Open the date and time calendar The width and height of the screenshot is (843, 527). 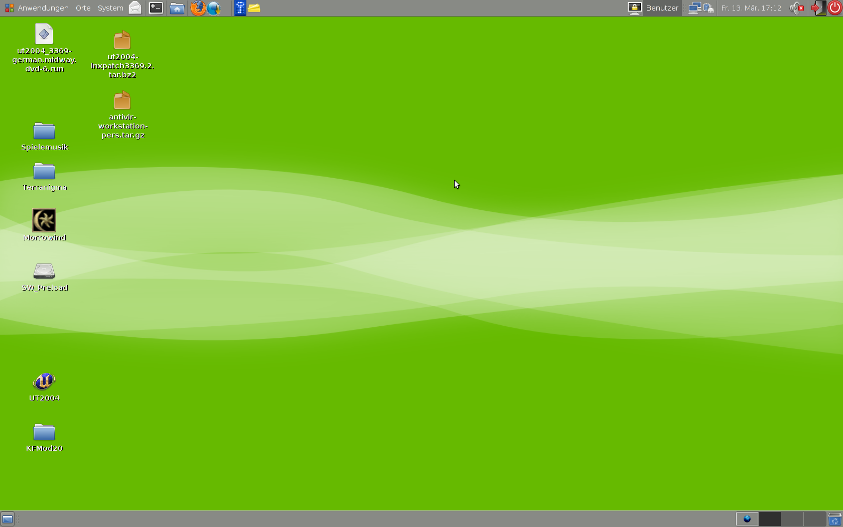pos(751,8)
